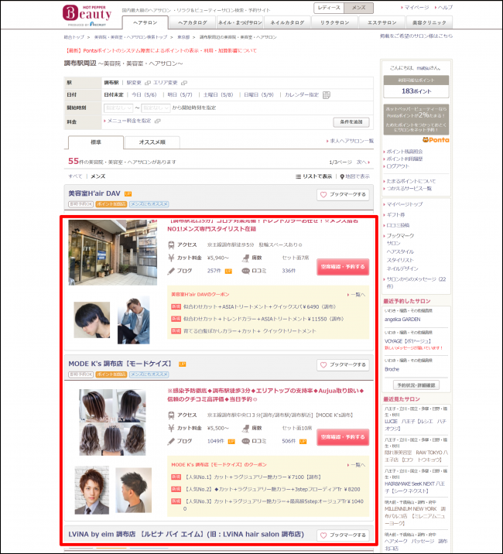Open ヘルプ link in header
Image resolution: width=503 pixels, height=554 pixels.
[x=444, y=8]
